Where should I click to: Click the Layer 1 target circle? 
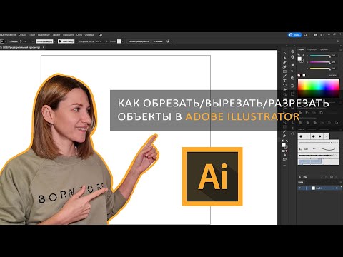[x=337, y=188]
